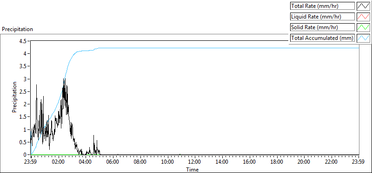
Task: Click the vertical Precipitation axis title
Action: click(14, 97)
